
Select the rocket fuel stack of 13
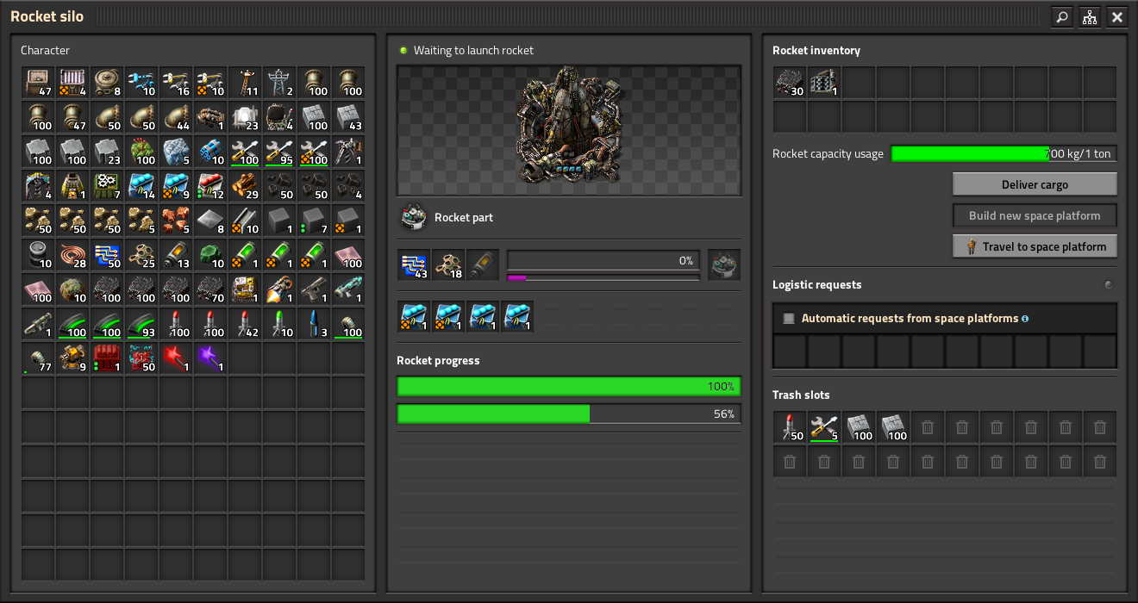point(176,255)
